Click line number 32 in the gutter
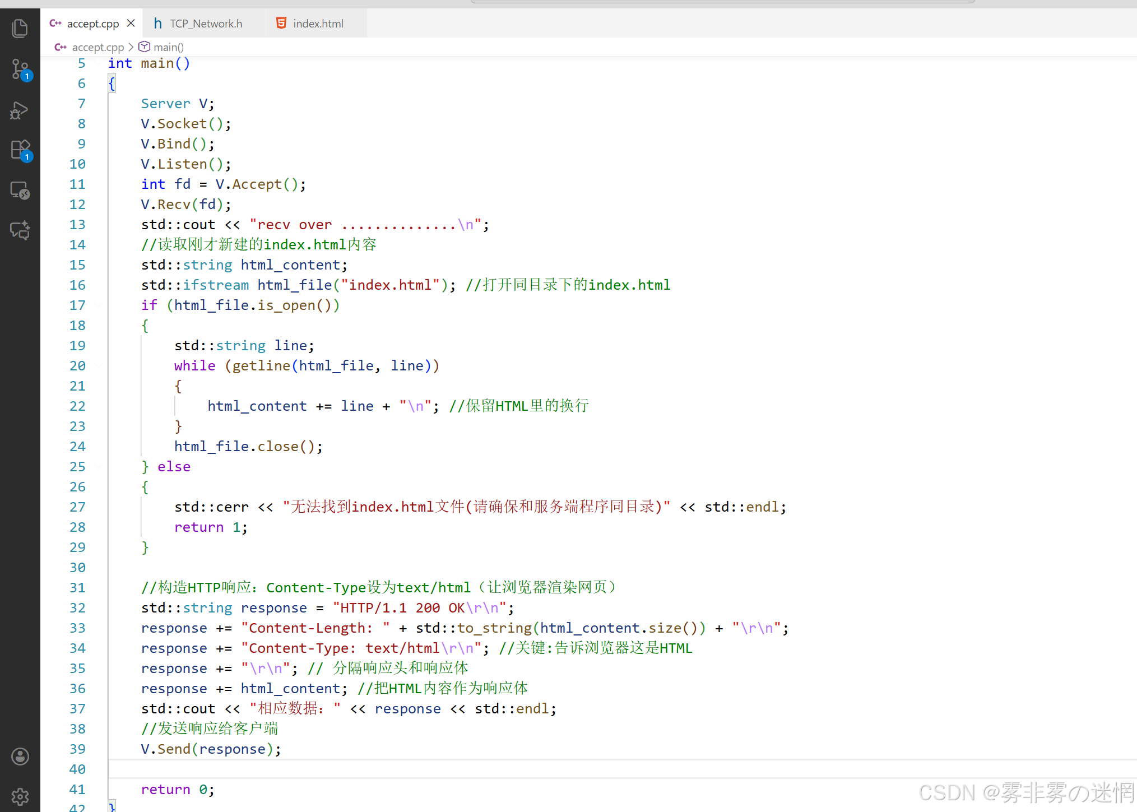 coord(77,608)
